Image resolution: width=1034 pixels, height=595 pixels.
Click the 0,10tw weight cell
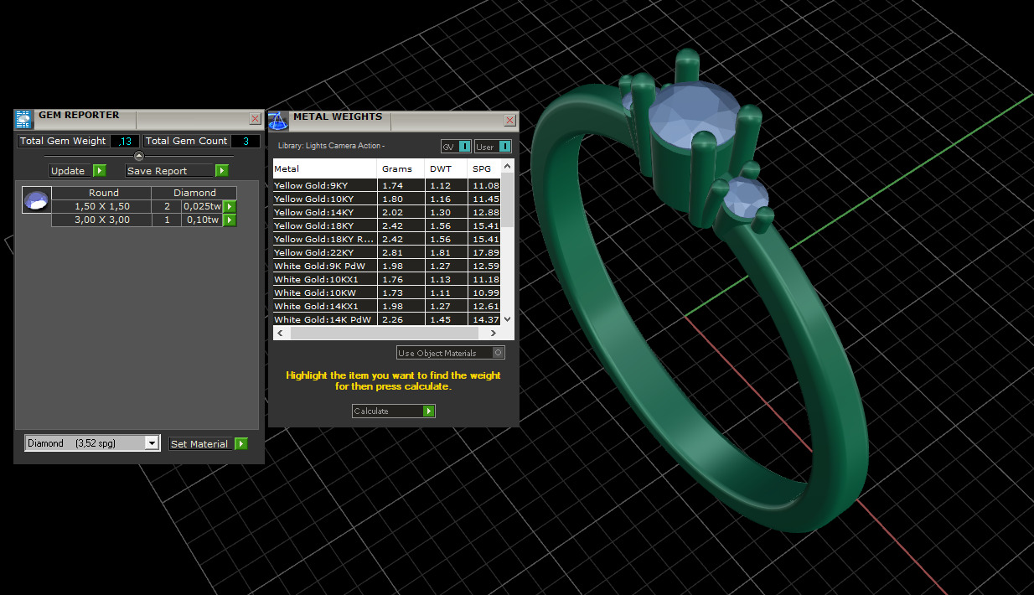(x=202, y=220)
